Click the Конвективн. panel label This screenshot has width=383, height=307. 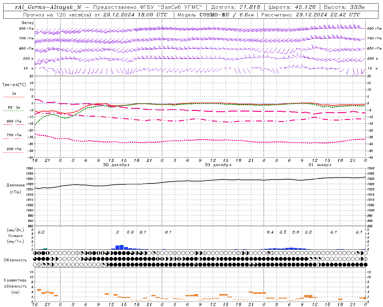16,281
